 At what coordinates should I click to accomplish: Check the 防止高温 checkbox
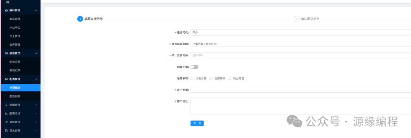pyautogui.click(x=229, y=78)
